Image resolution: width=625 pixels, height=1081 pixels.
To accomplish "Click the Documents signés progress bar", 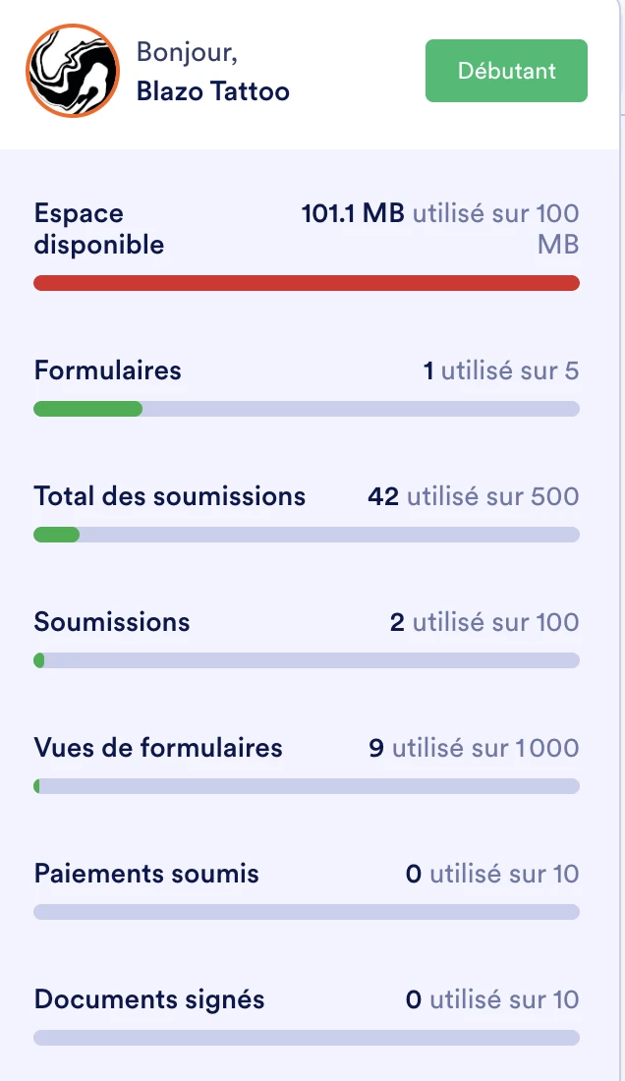I will tap(307, 1037).
